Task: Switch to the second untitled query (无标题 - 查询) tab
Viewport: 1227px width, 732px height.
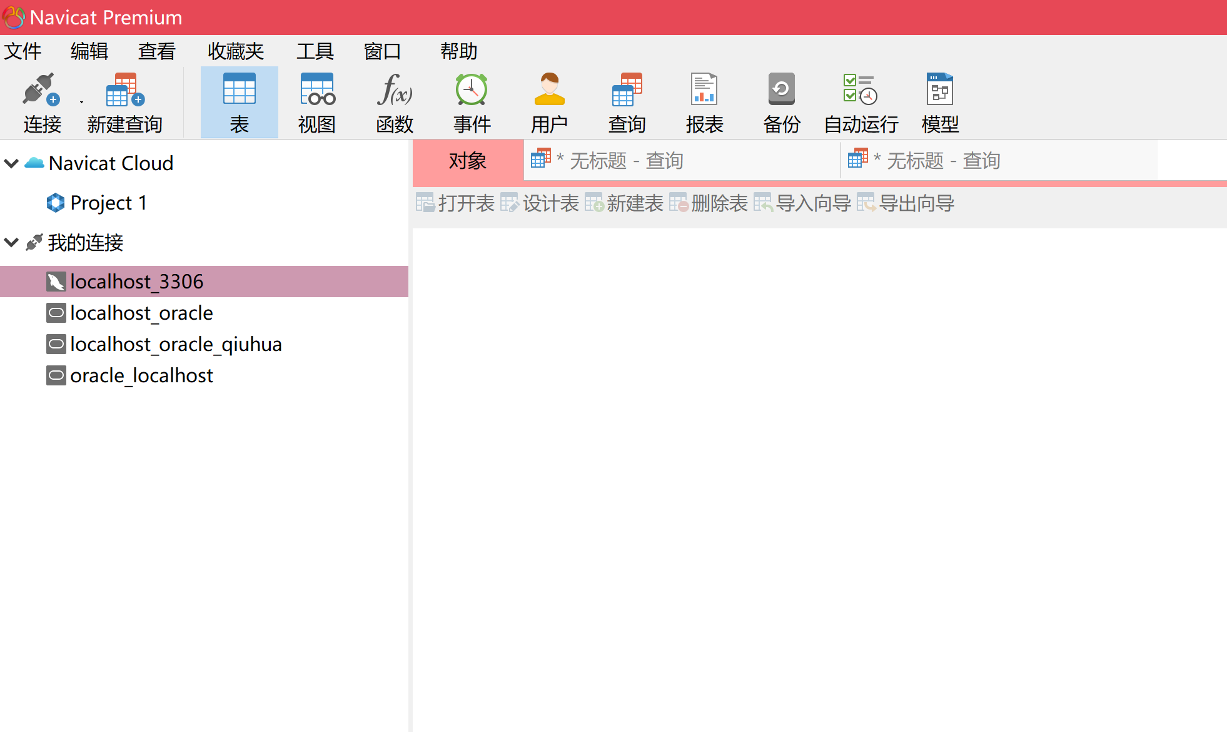Action: click(x=999, y=161)
